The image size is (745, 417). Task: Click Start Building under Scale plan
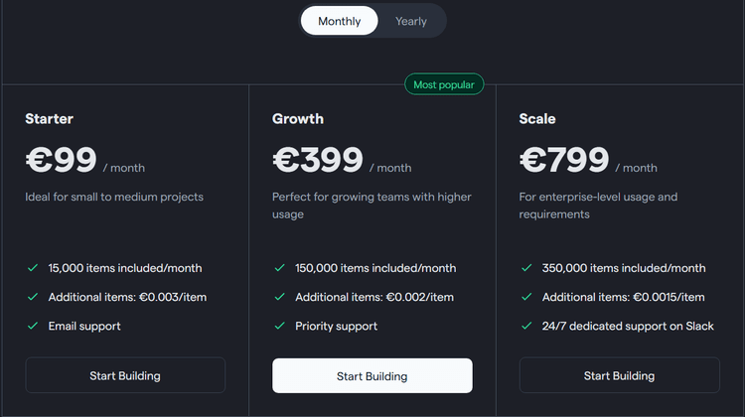(619, 375)
